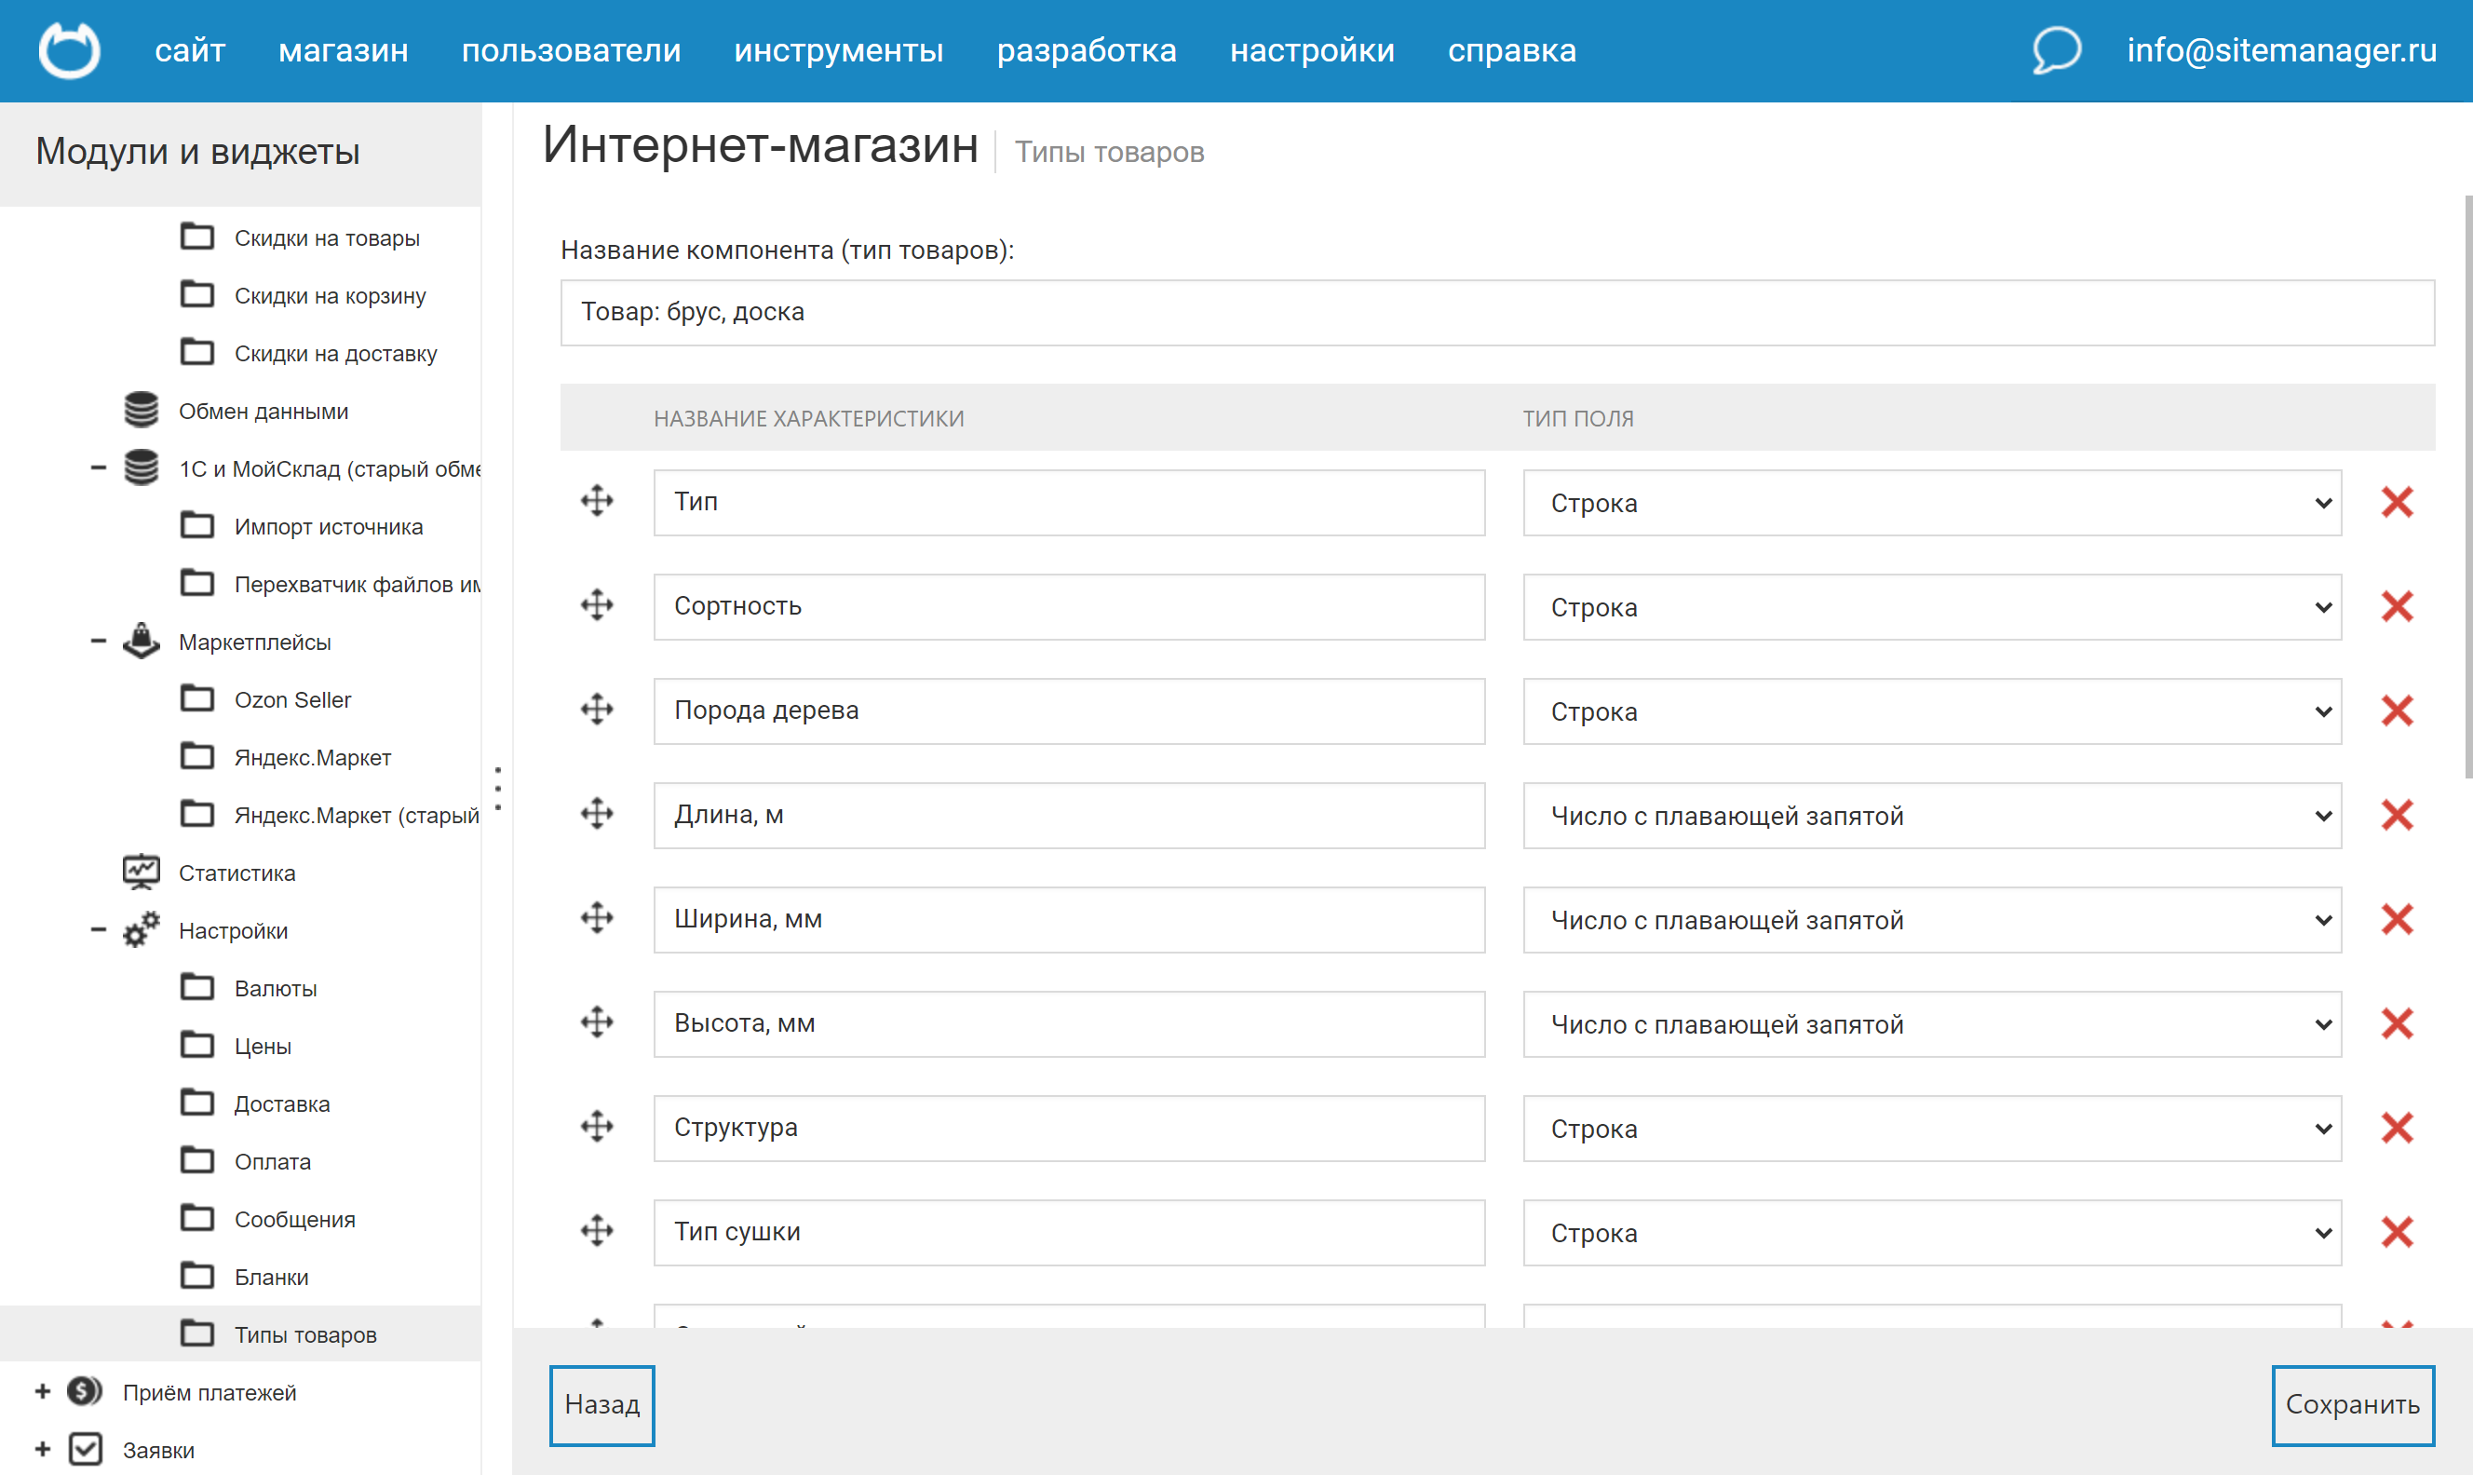Delete the Порода дерева row with red X
The width and height of the screenshot is (2473, 1475).
pyautogui.click(x=2398, y=710)
